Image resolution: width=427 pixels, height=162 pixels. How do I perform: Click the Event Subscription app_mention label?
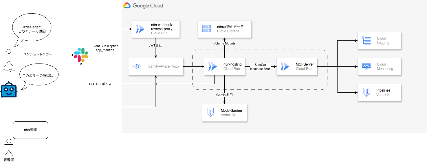[105, 48]
